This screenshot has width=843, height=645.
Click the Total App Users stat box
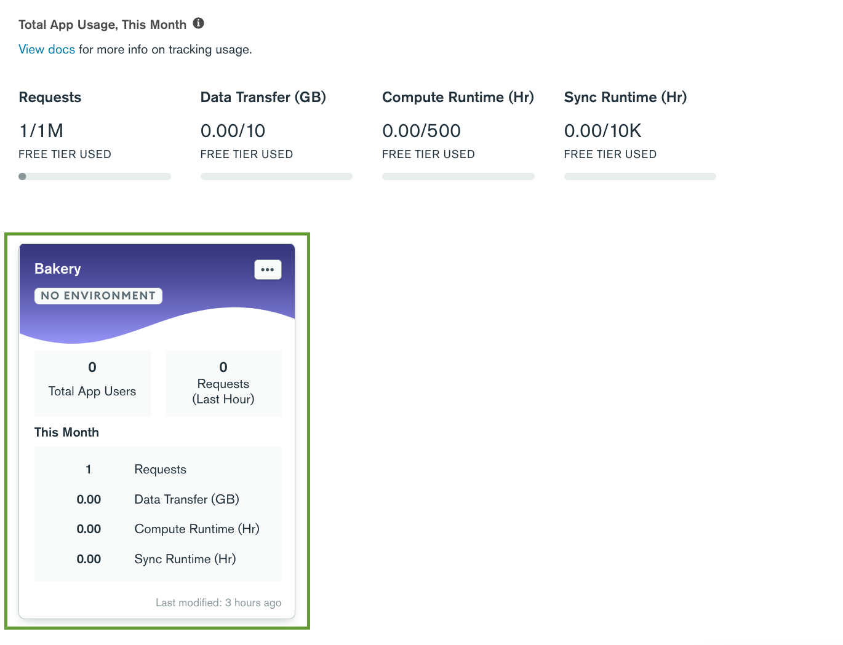click(x=92, y=382)
